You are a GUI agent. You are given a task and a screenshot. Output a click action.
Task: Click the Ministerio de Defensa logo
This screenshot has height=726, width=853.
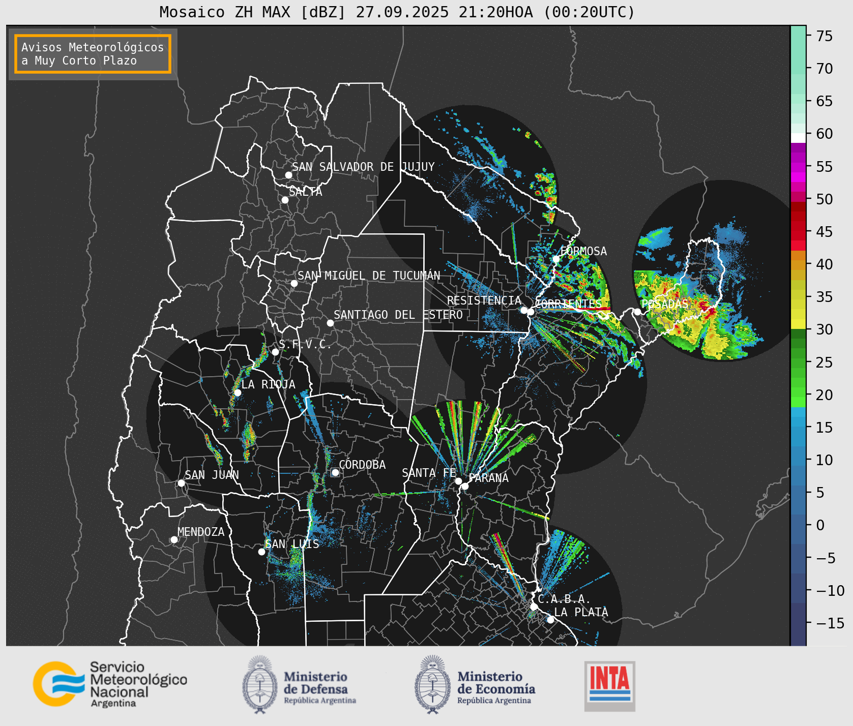299,684
